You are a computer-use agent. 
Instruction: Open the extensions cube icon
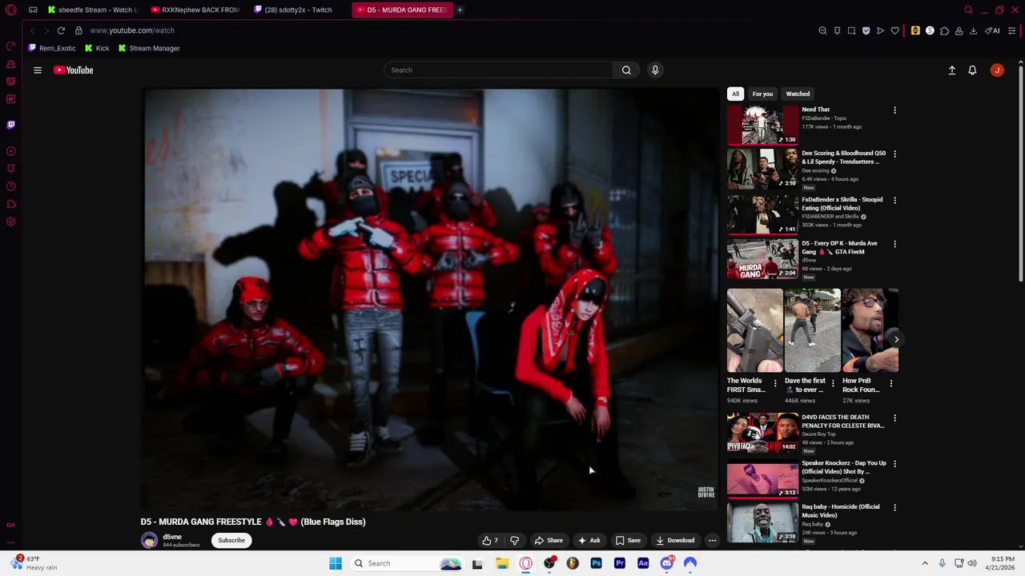944,30
